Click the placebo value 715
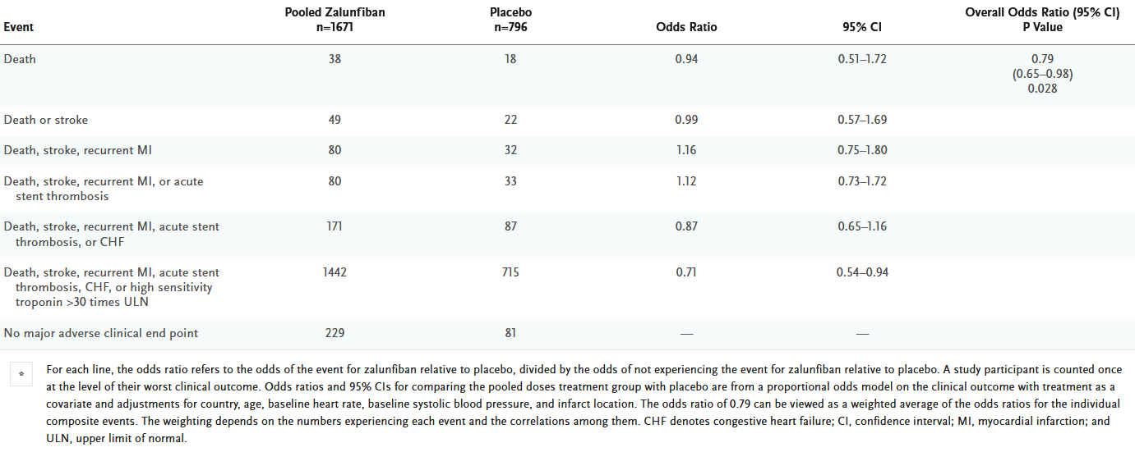1135x452 pixels. 510,272
